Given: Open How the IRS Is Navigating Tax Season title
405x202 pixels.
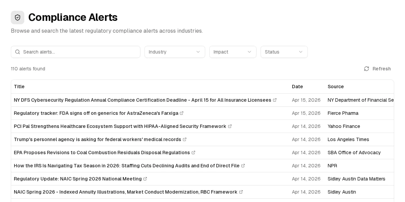Looking at the screenshot, I should pyautogui.click(x=127, y=166).
